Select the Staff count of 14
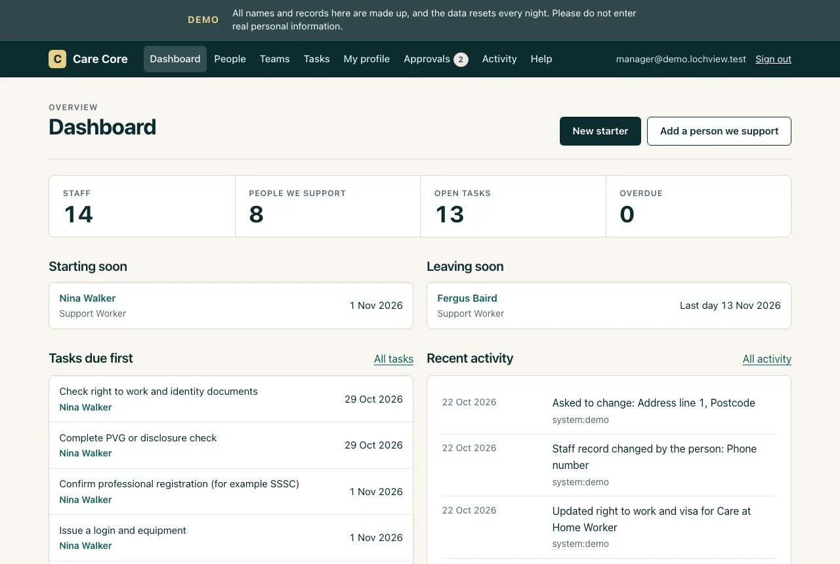 click(79, 214)
